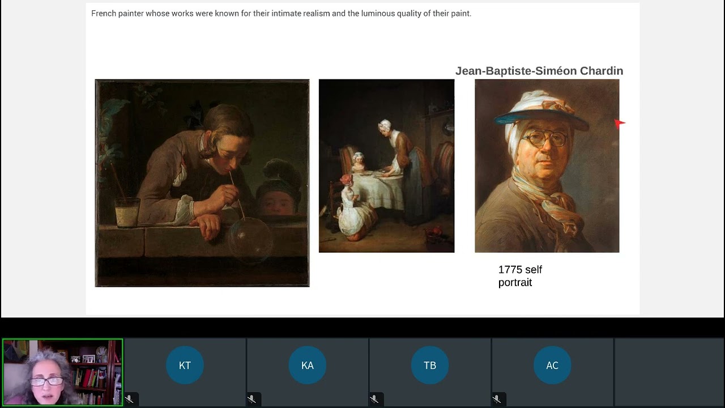Click the Chardin self portrait painting
725x408 pixels.
pos(547,166)
